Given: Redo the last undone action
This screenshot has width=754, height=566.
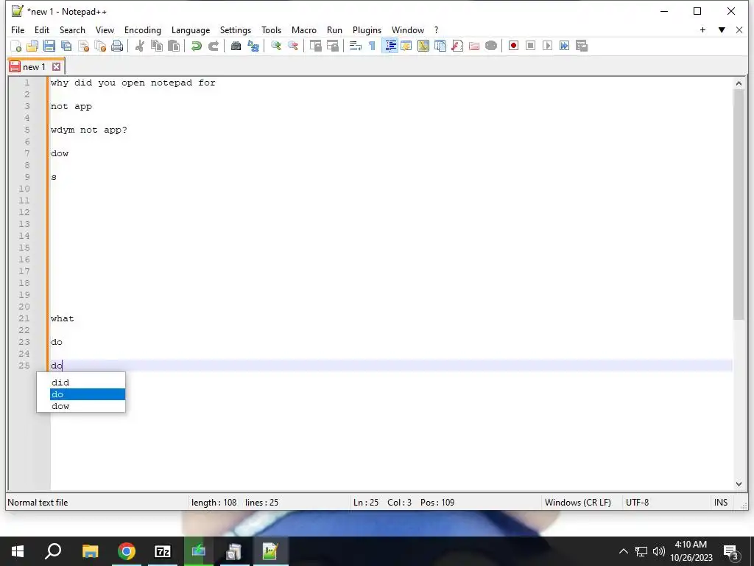Looking at the screenshot, I should point(214,46).
